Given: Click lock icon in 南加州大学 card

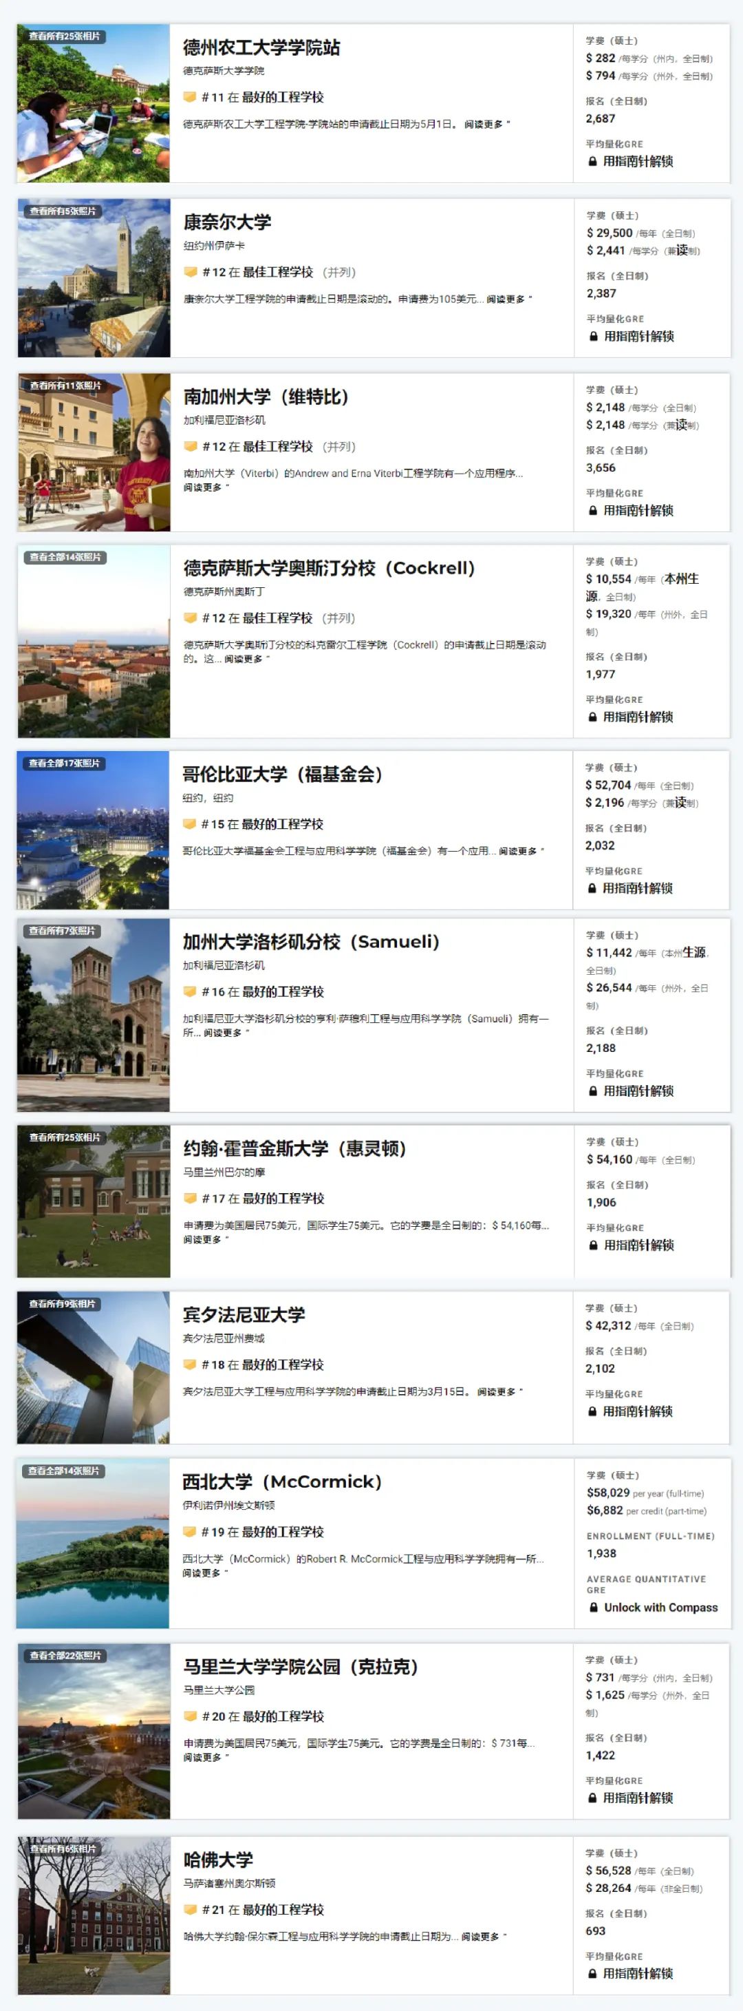Looking at the screenshot, I should pos(592,512).
